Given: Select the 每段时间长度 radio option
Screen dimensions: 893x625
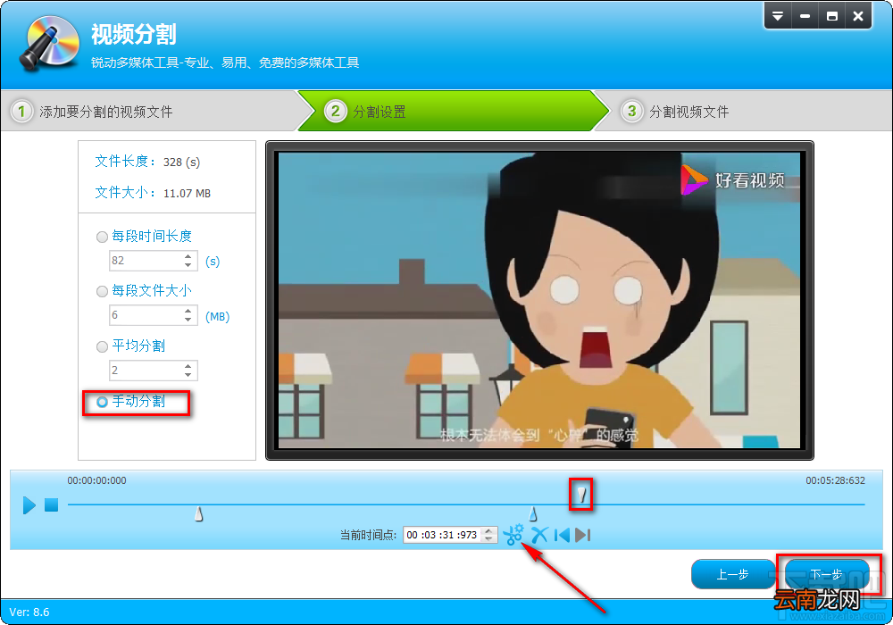Looking at the screenshot, I should (x=103, y=237).
